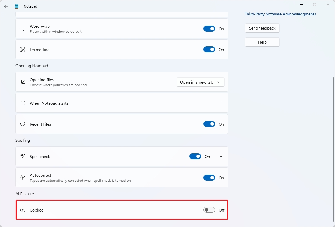Click the Autocorrect pen icon

click(x=23, y=177)
